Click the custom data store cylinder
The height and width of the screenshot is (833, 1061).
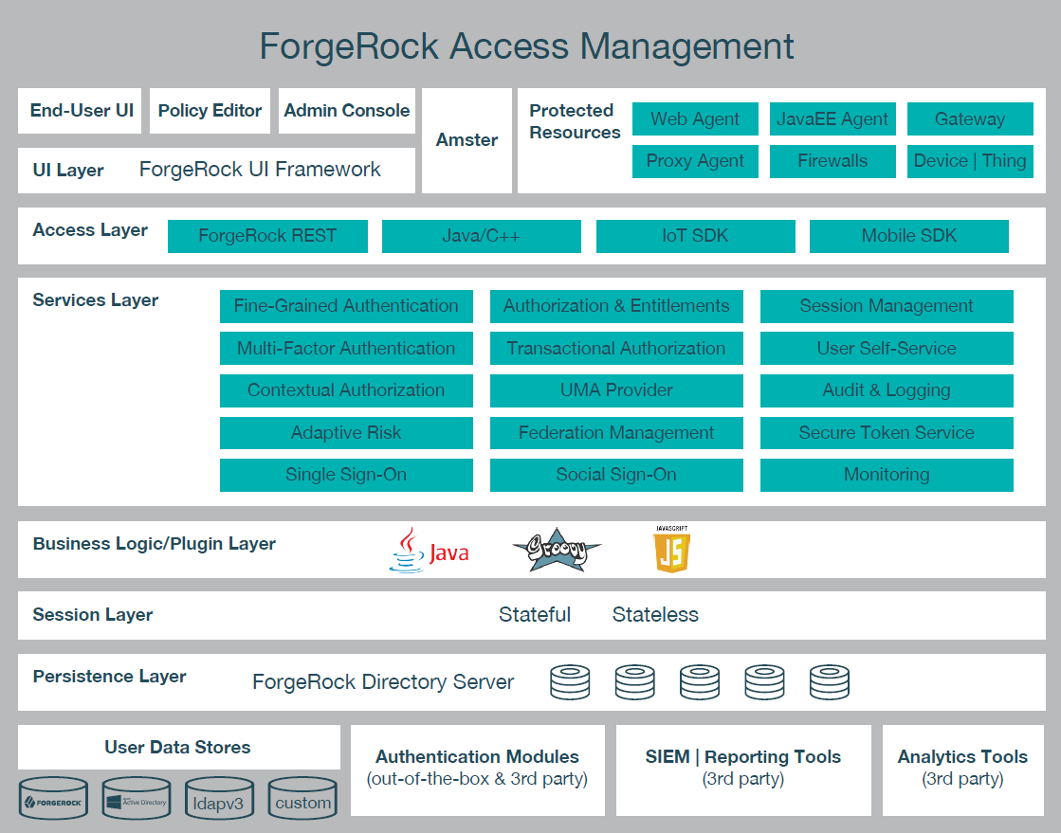coord(302,799)
